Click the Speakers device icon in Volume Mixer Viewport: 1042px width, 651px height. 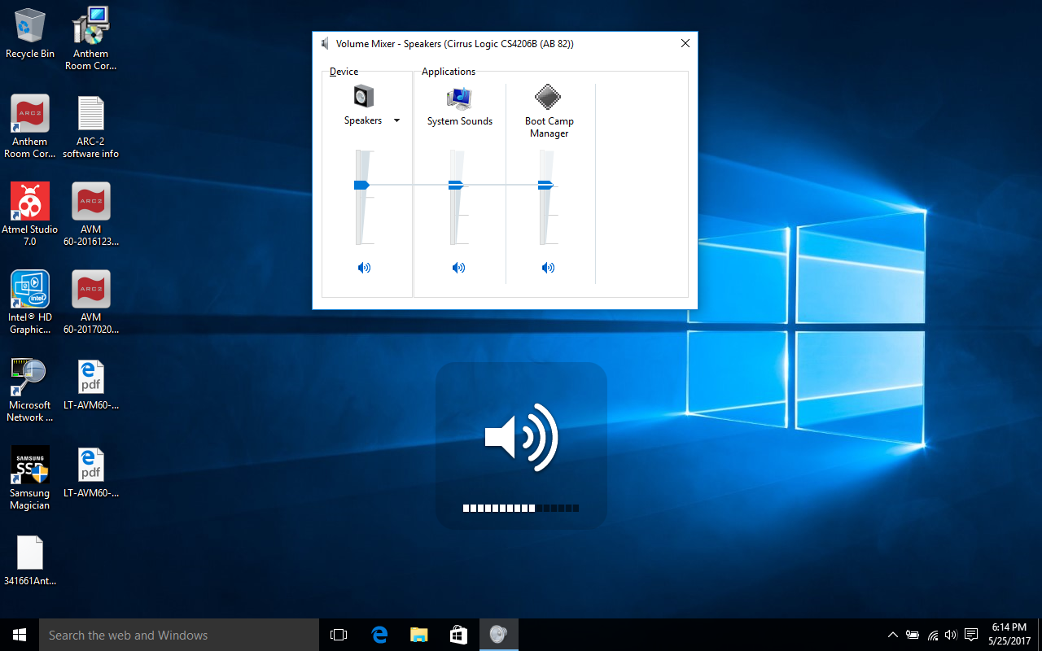coord(363,97)
